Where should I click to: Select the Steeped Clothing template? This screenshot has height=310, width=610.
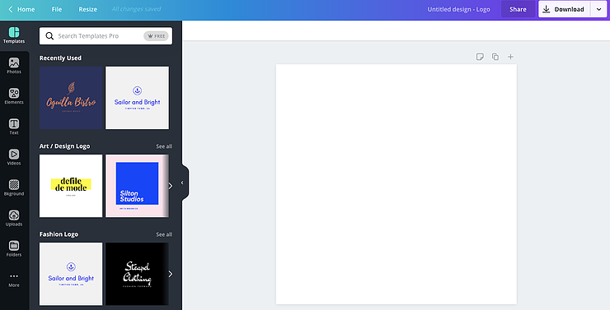[137, 274]
